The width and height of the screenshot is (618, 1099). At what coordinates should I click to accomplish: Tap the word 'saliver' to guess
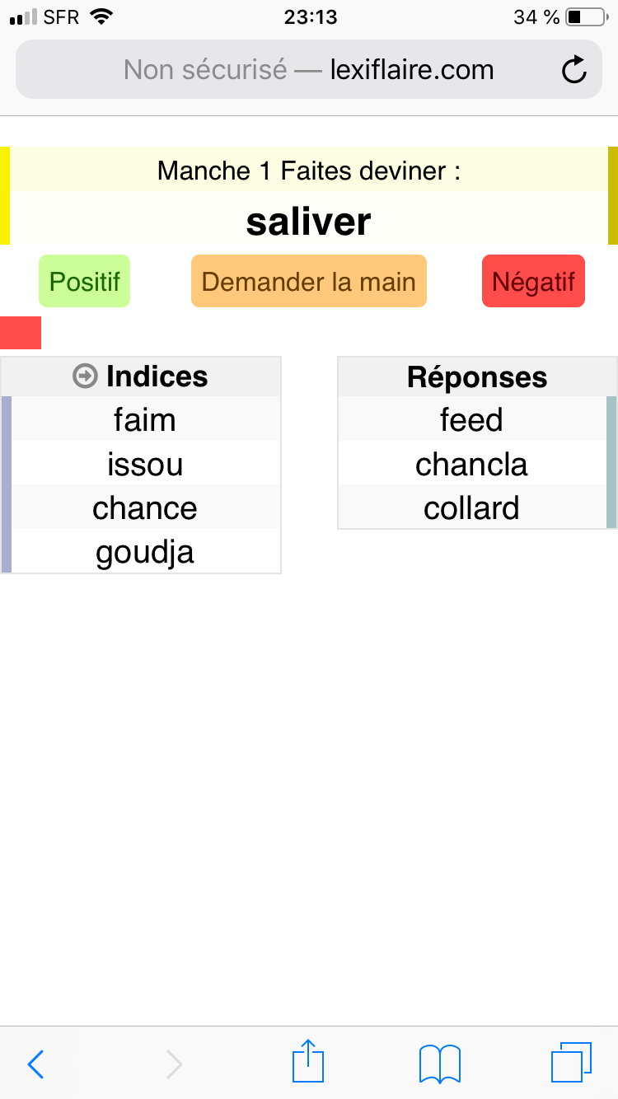pyautogui.click(x=308, y=222)
